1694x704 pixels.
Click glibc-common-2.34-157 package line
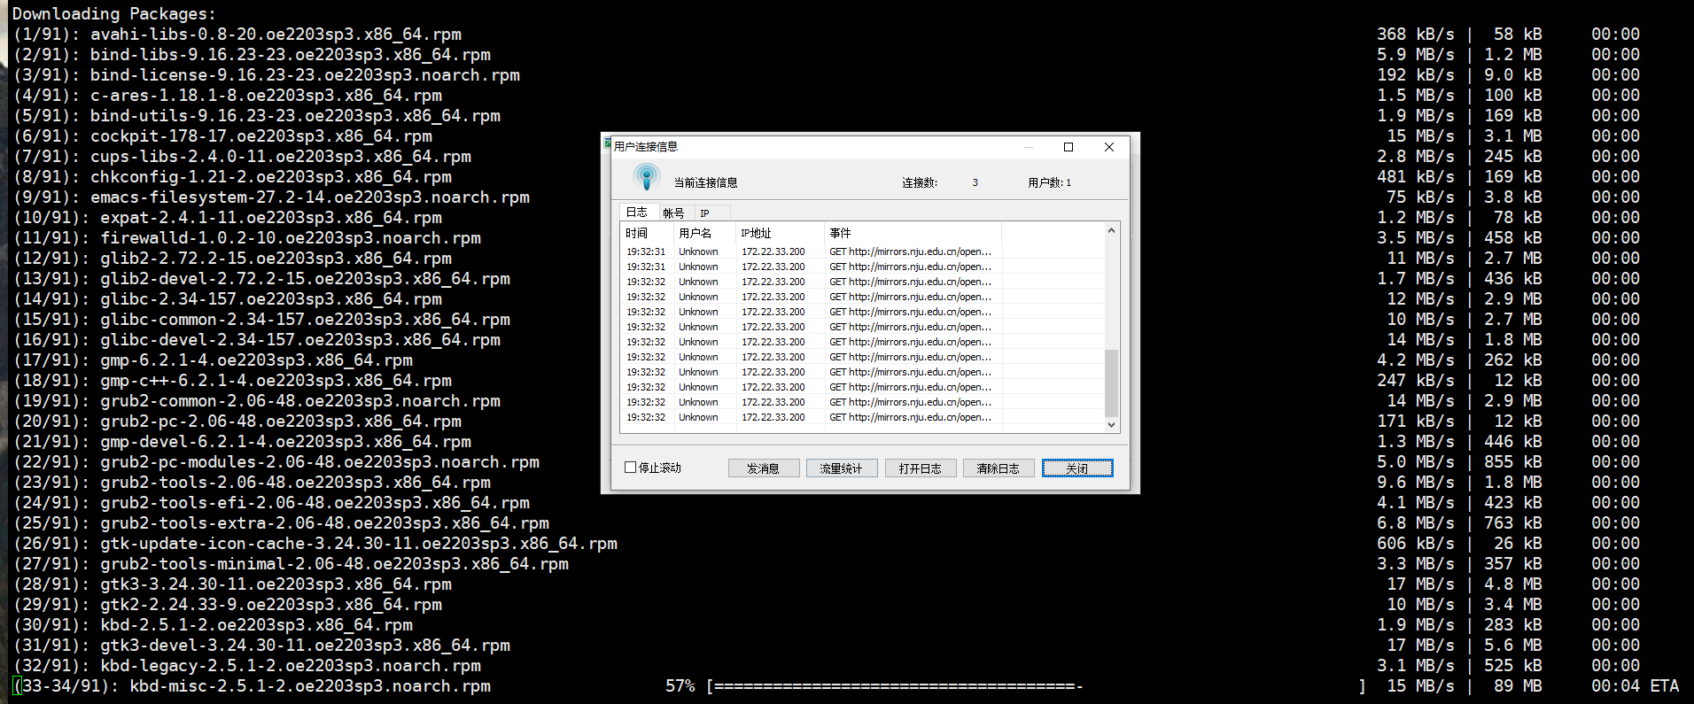click(261, 319)
